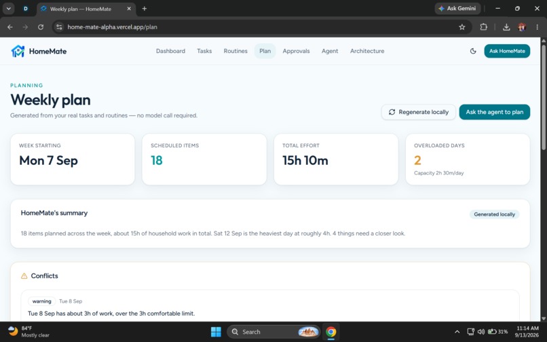
Task: Click the scrollbar down arrow
Action: [x=543, y=318]
